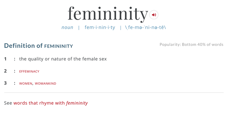Click sense number 1
Image resolution: width=229 pixels, height=122 pixels.
pos(5,59)
